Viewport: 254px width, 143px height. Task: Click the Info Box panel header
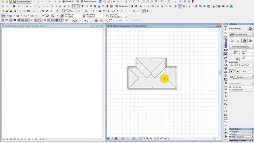click(241, 24)
